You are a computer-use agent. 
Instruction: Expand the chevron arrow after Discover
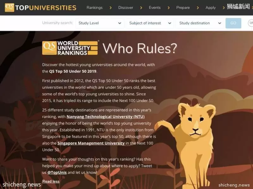tap(141, 8)
